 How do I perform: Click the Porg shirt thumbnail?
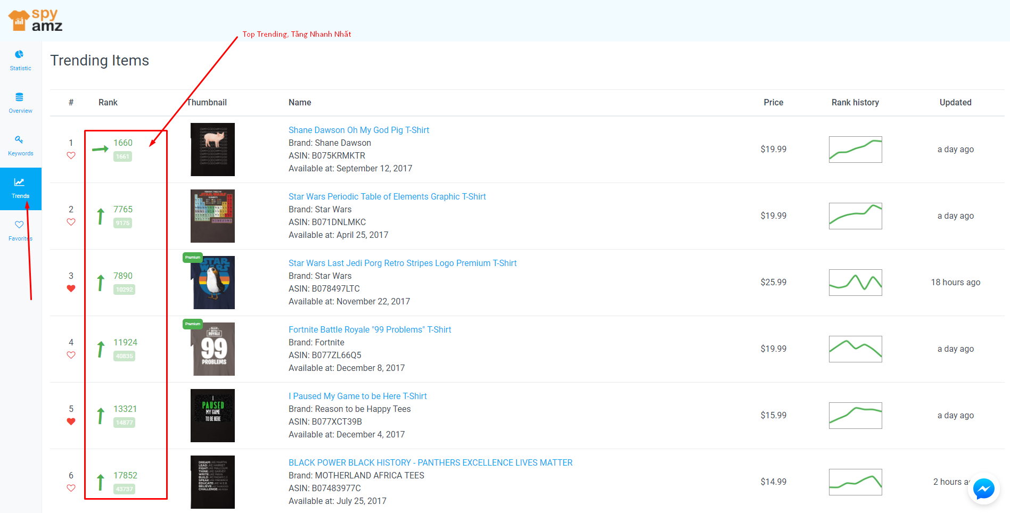pyautogui.click(x=212, y=283)
